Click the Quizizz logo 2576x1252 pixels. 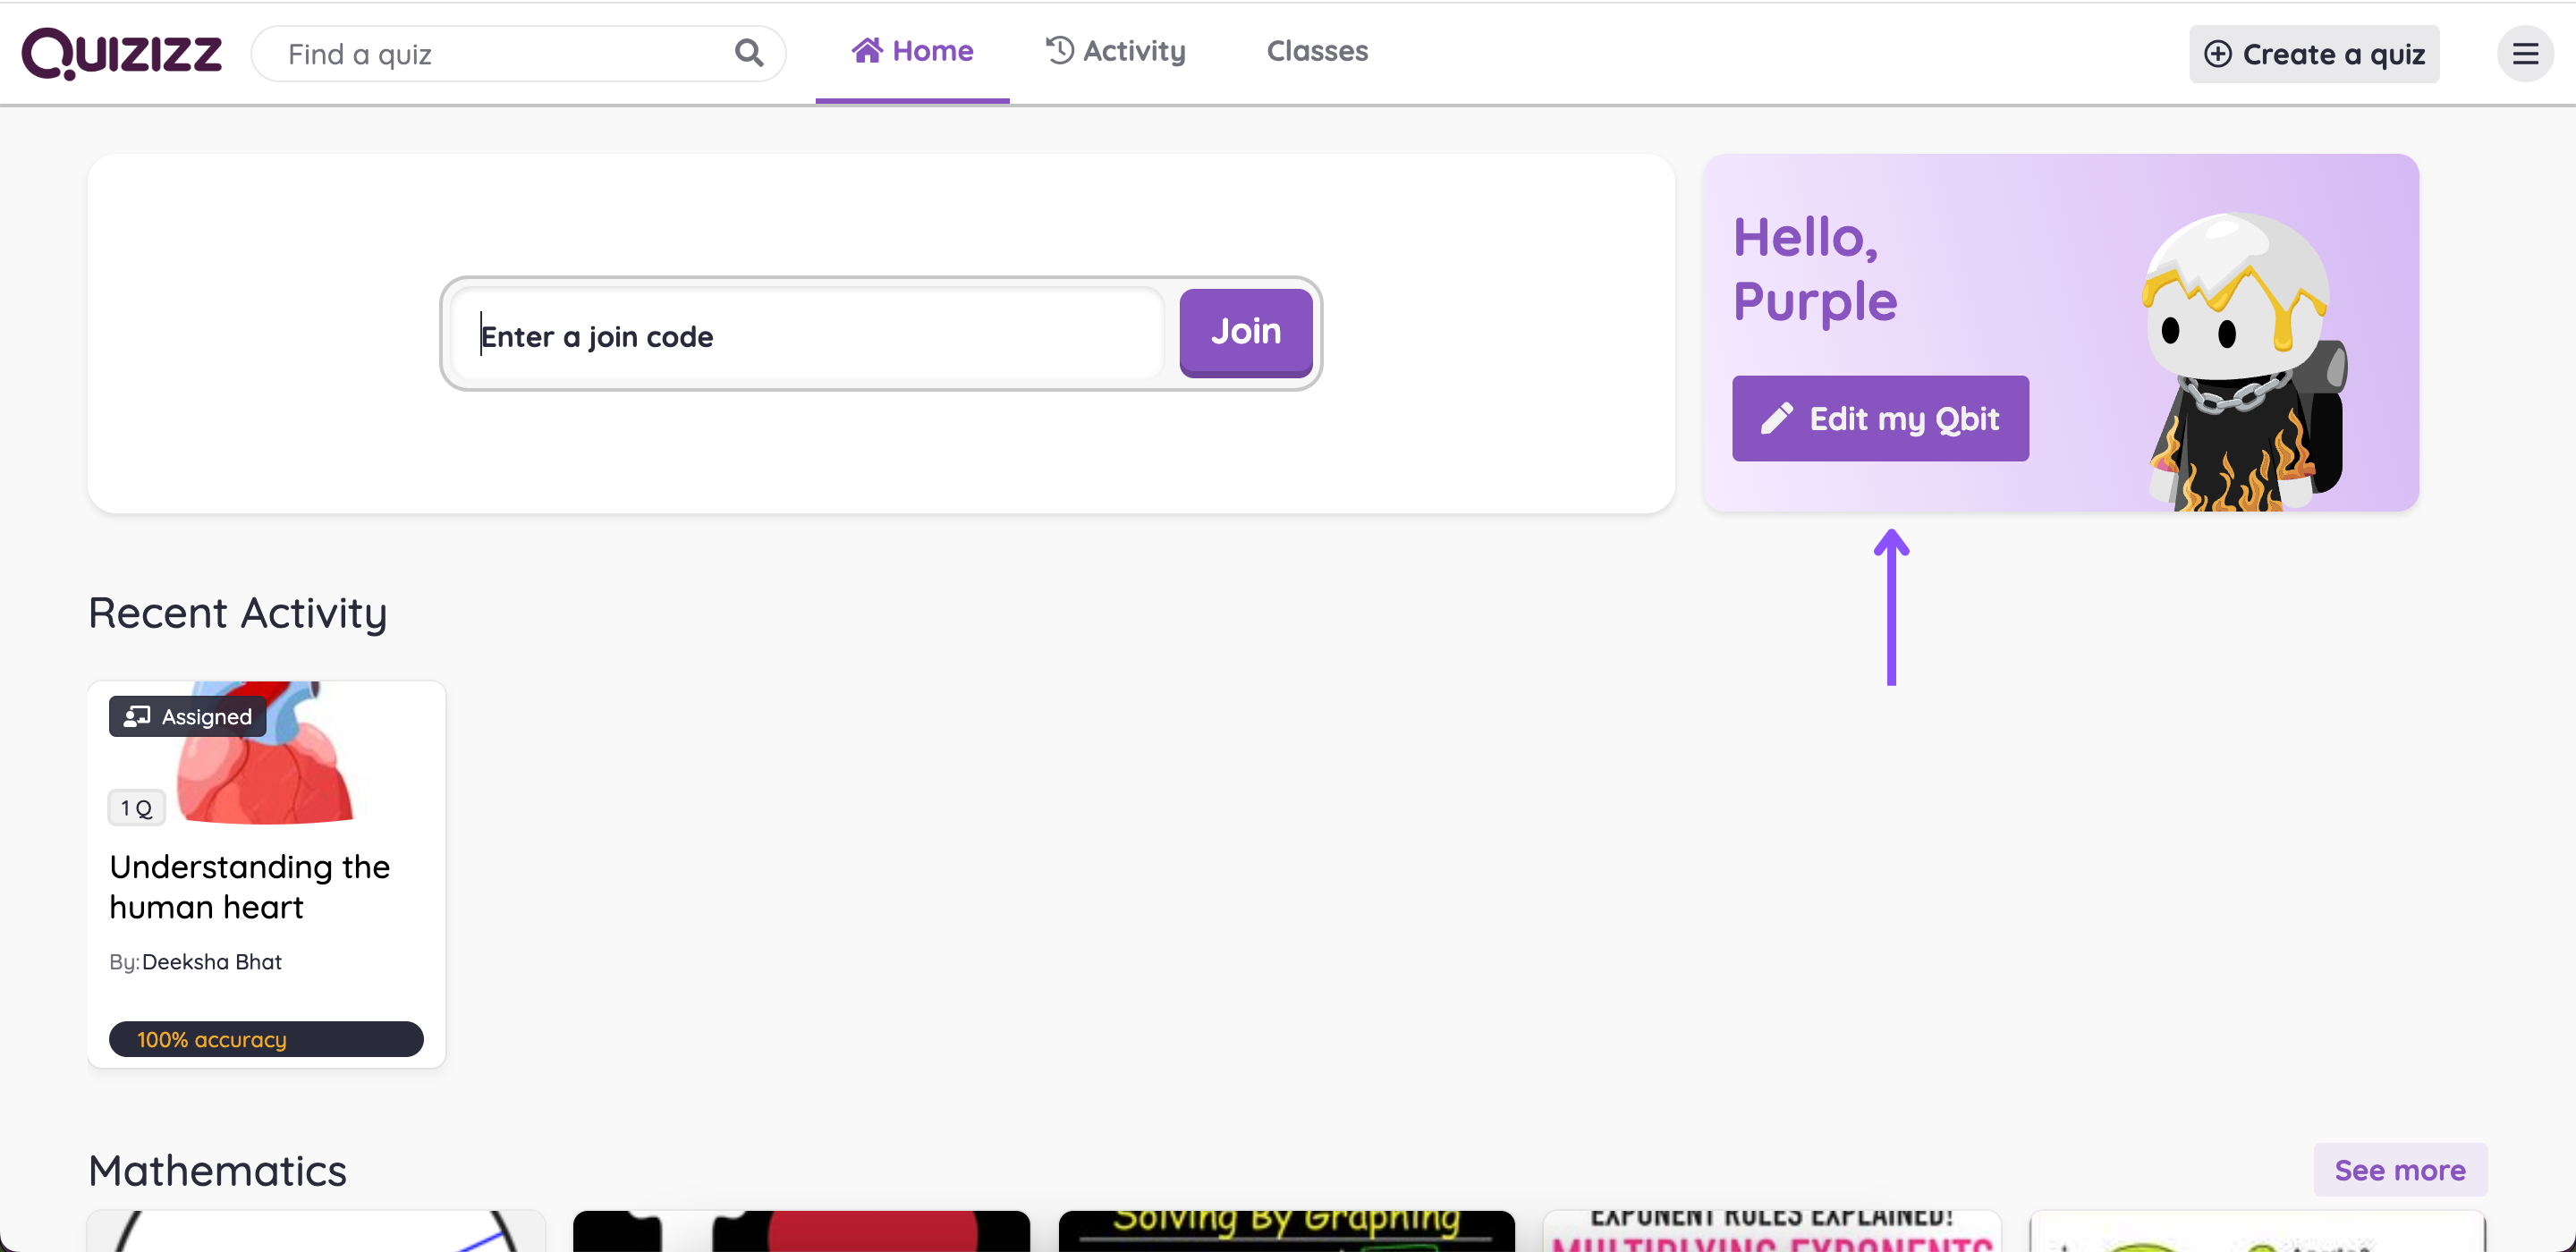(122, 53)
